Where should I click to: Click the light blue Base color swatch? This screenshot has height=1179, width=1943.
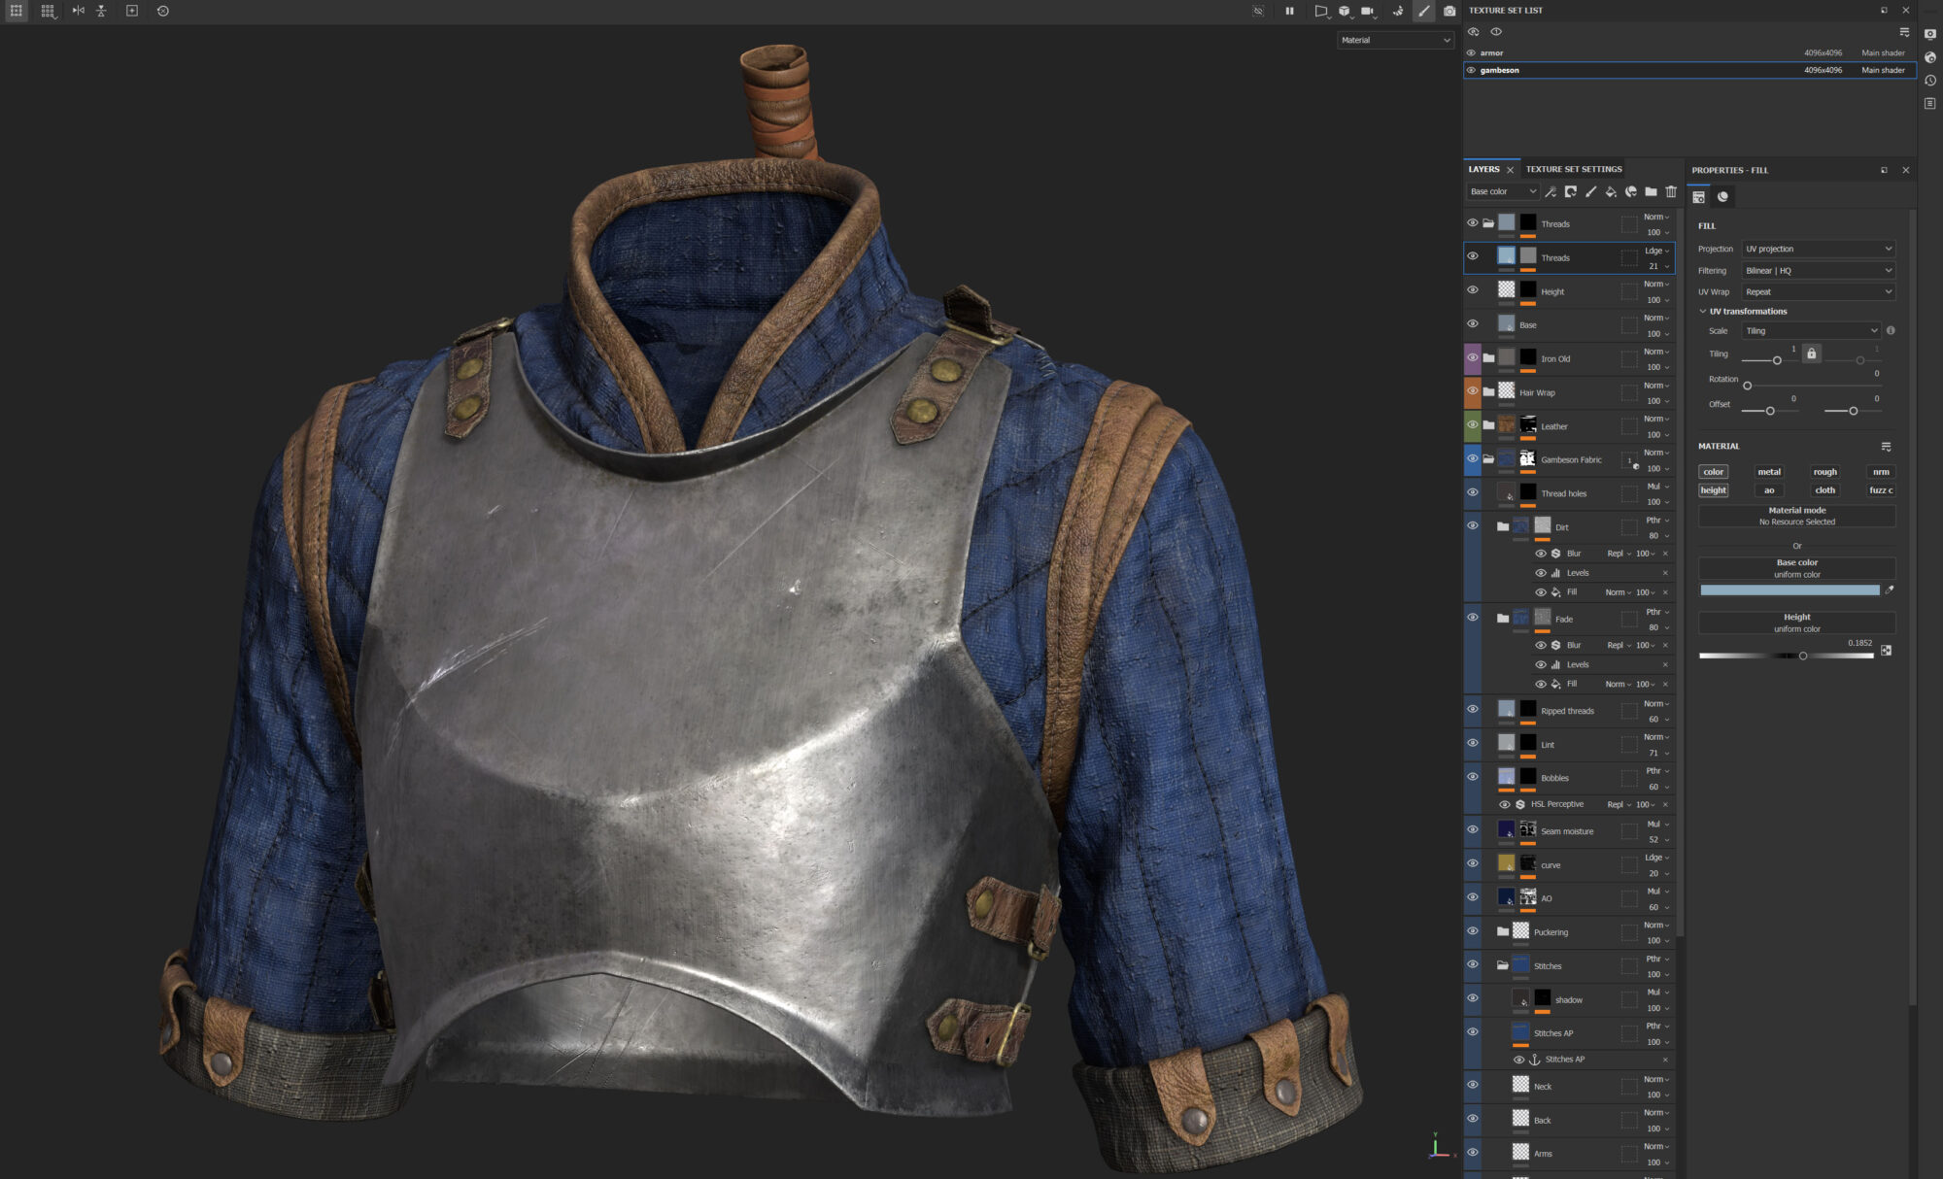(x=1790, y=590)
